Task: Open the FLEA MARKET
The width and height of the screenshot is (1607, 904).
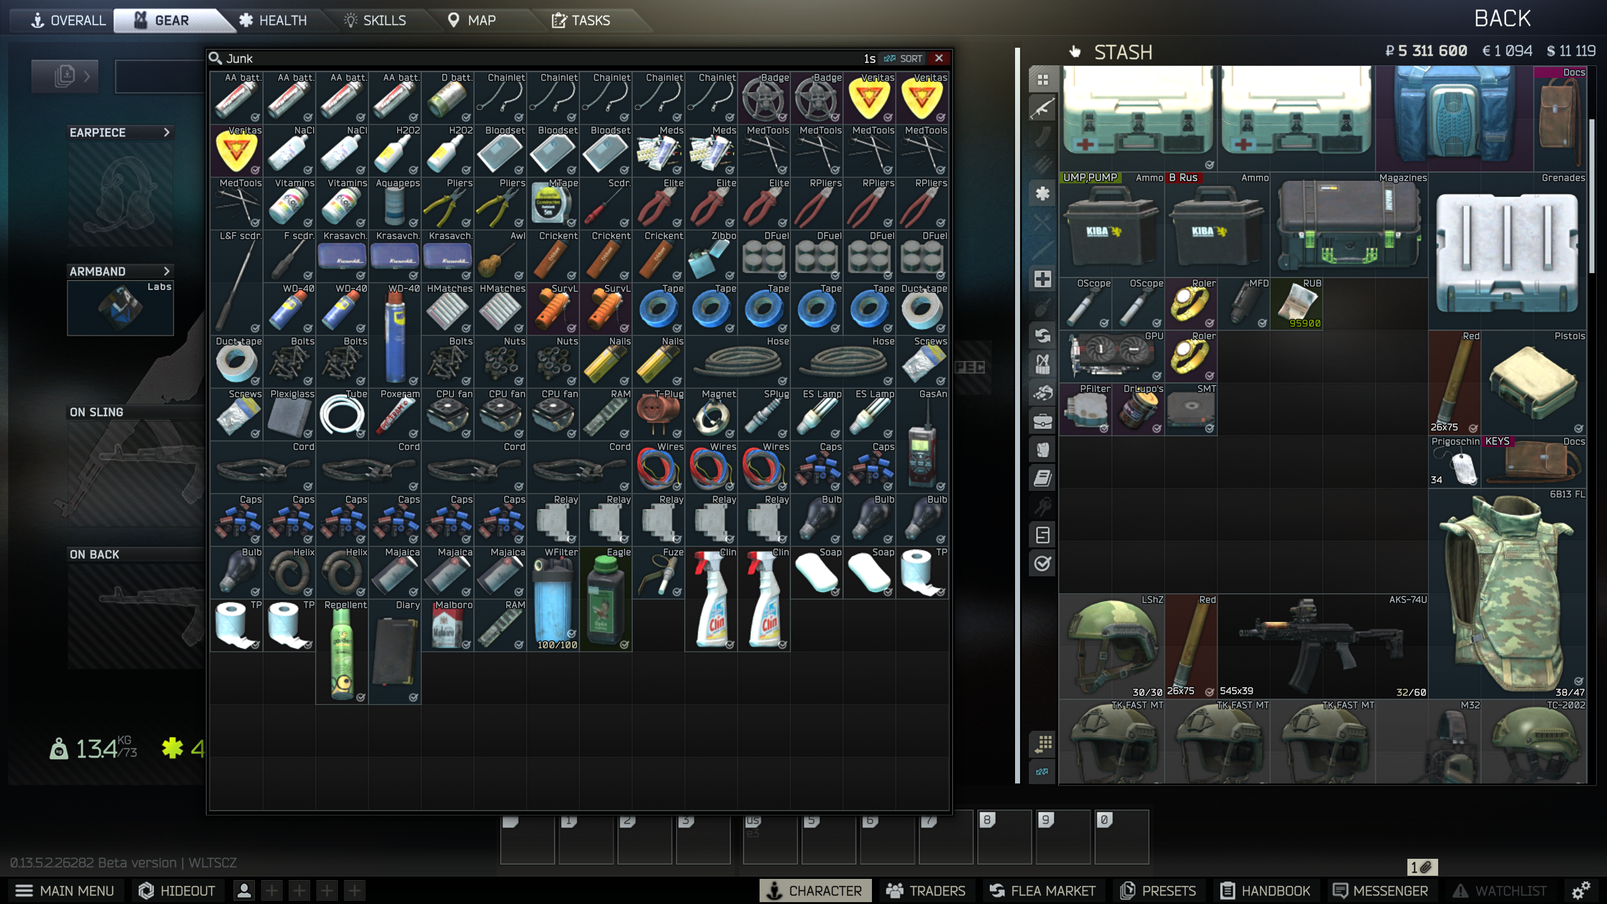Action: [x=1043, y=890]
